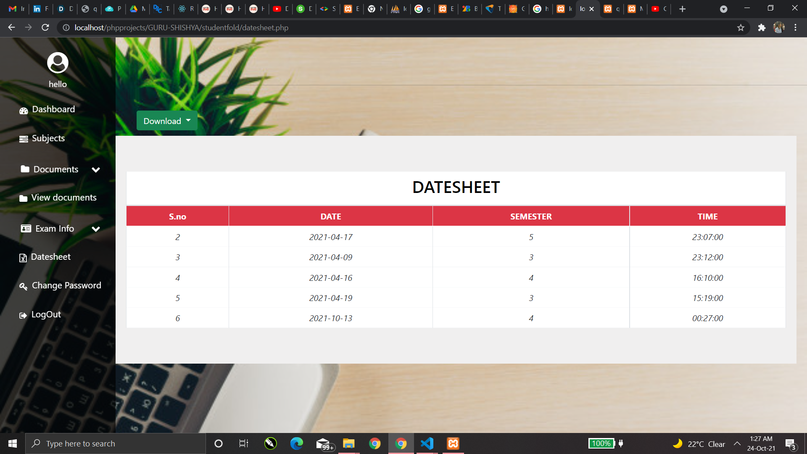Click the Subjects list icon
The height and width of the screenshot is (454, 807).
point(24,139)
